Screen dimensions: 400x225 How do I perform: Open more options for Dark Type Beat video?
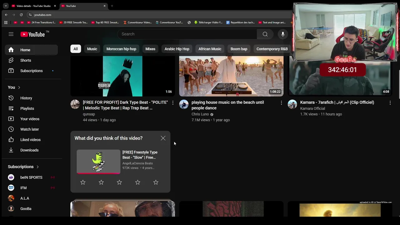pyautogui.click(x=173, y=103)
